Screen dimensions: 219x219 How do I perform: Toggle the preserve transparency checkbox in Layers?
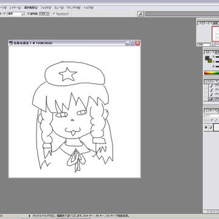[212, 120]
